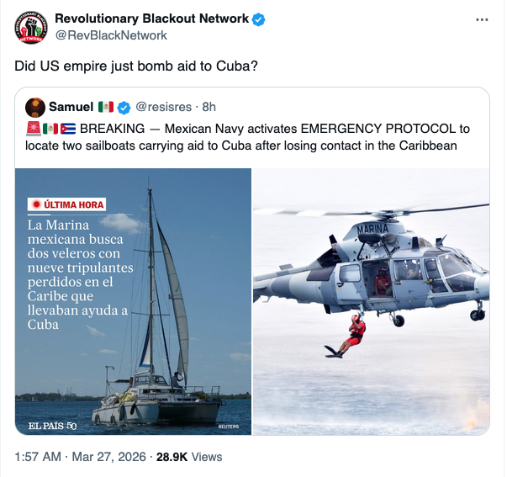Click the quoted tweet's BREAKING text body
The image size is (507, 477).
(x=248, y=137)
